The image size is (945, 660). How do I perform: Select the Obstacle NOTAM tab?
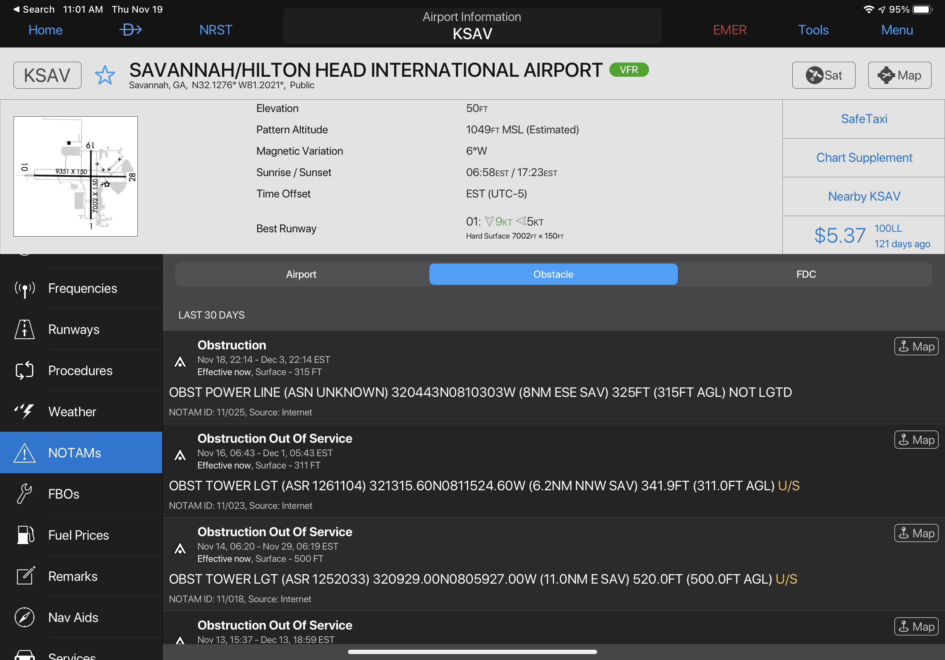point(553,274)
